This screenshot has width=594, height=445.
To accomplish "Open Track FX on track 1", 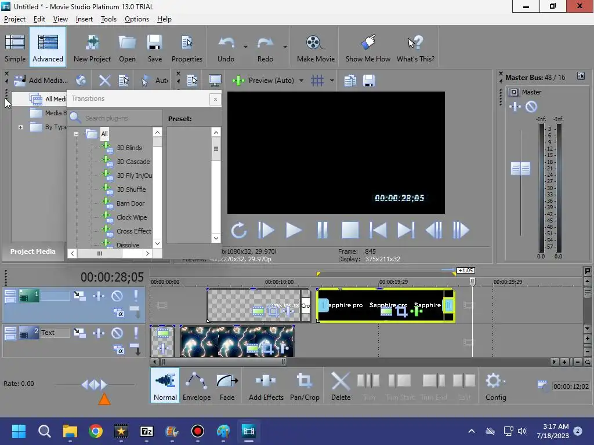I will click(99, 296).
